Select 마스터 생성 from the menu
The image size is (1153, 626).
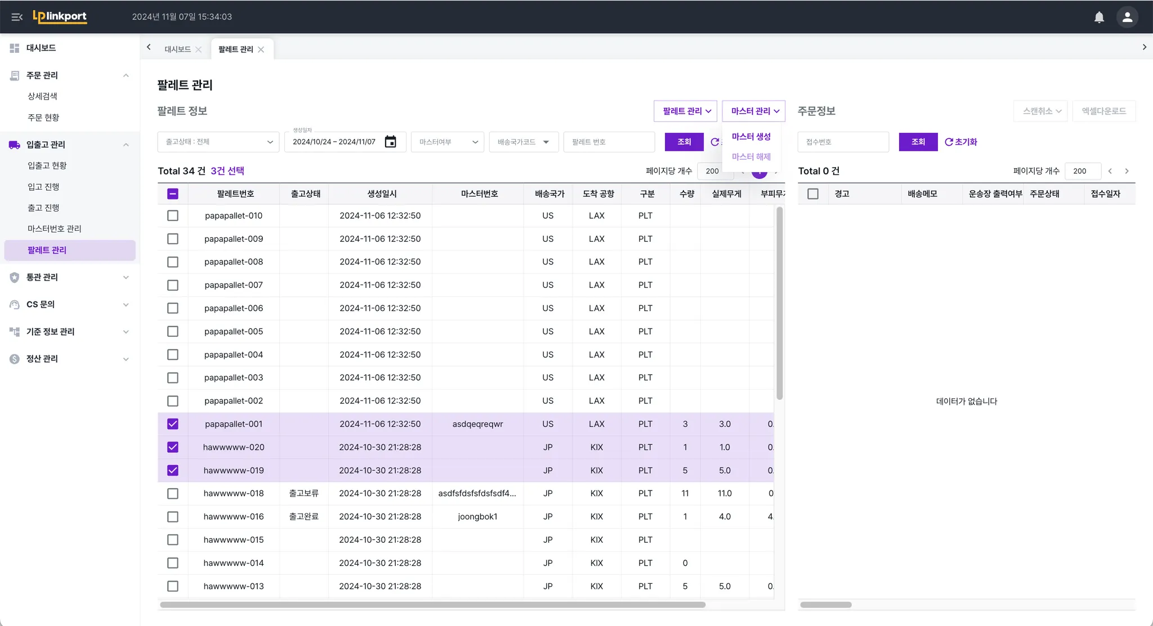point(751,137)
